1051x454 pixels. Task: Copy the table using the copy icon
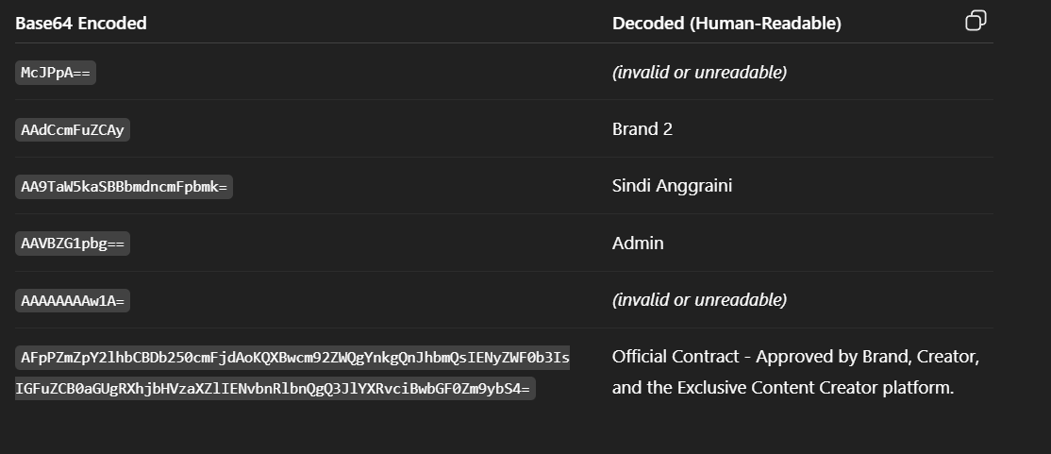pyautogui.click(x=976, y=21)
